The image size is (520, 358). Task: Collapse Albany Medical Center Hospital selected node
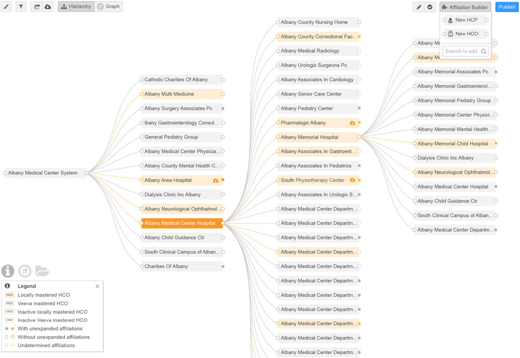pyautogui.click(x=223, y=223)
